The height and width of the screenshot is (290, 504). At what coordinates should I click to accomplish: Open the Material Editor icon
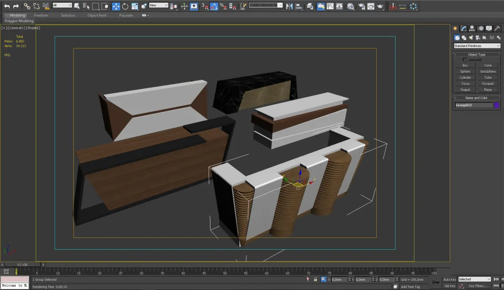pos(350,6)
